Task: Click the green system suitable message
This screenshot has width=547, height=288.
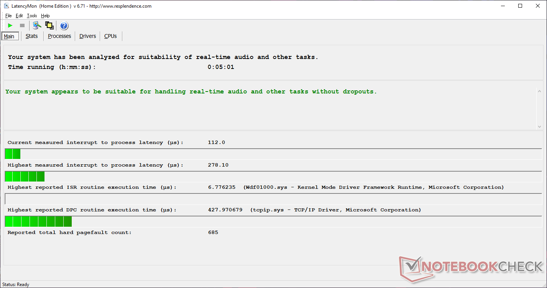Action: coord(191,92)
